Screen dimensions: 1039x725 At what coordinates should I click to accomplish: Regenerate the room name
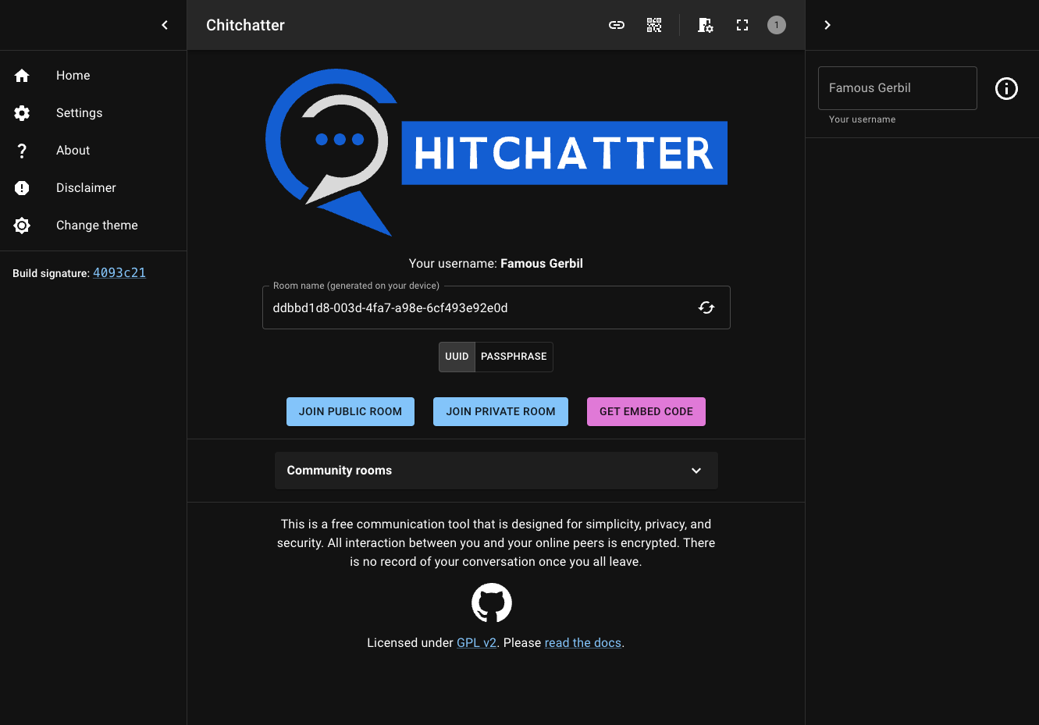coord(706,307)
